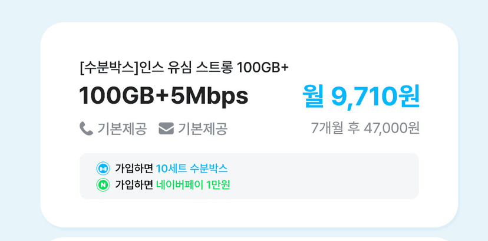Click the 10세트 수분박스 benefit link
Viewport: 488px width, 241px height.
click(192, 169)
